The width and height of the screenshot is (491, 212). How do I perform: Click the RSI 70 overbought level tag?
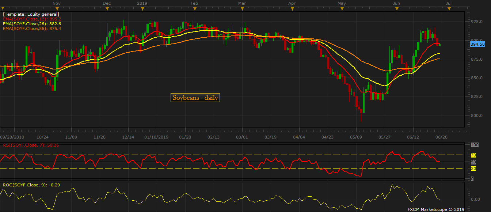(x=472, y=155)
